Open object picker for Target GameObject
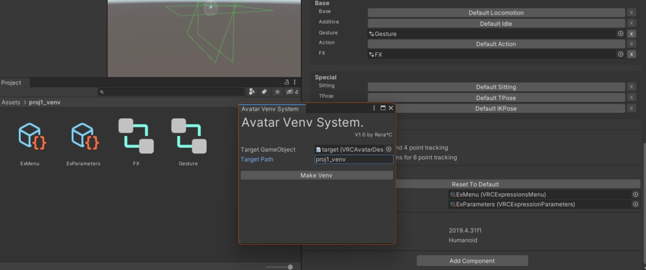Screen dimensions: 646x270 click(x=389, y=150)
